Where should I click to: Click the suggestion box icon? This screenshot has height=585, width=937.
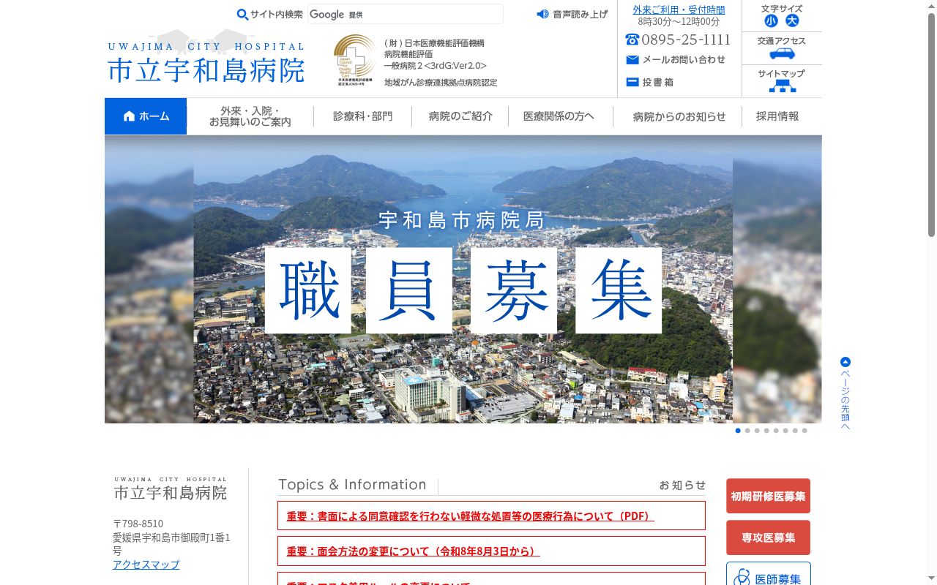[632, 83]
